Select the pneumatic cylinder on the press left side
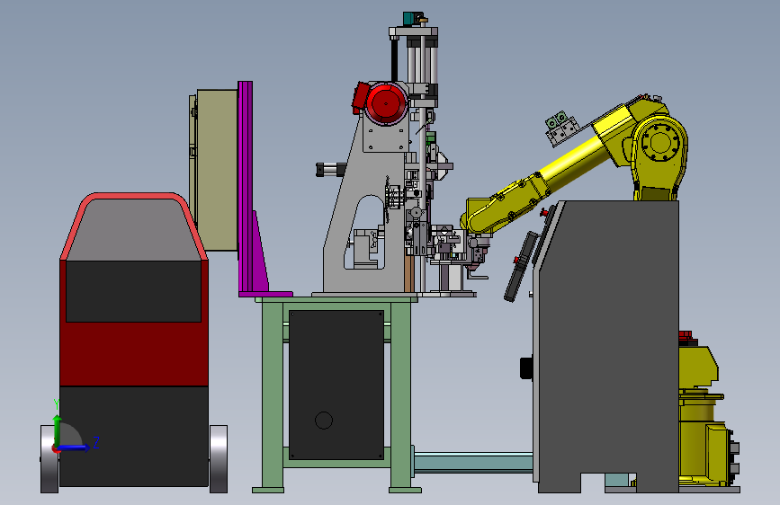780x505 pixels. 331,170
